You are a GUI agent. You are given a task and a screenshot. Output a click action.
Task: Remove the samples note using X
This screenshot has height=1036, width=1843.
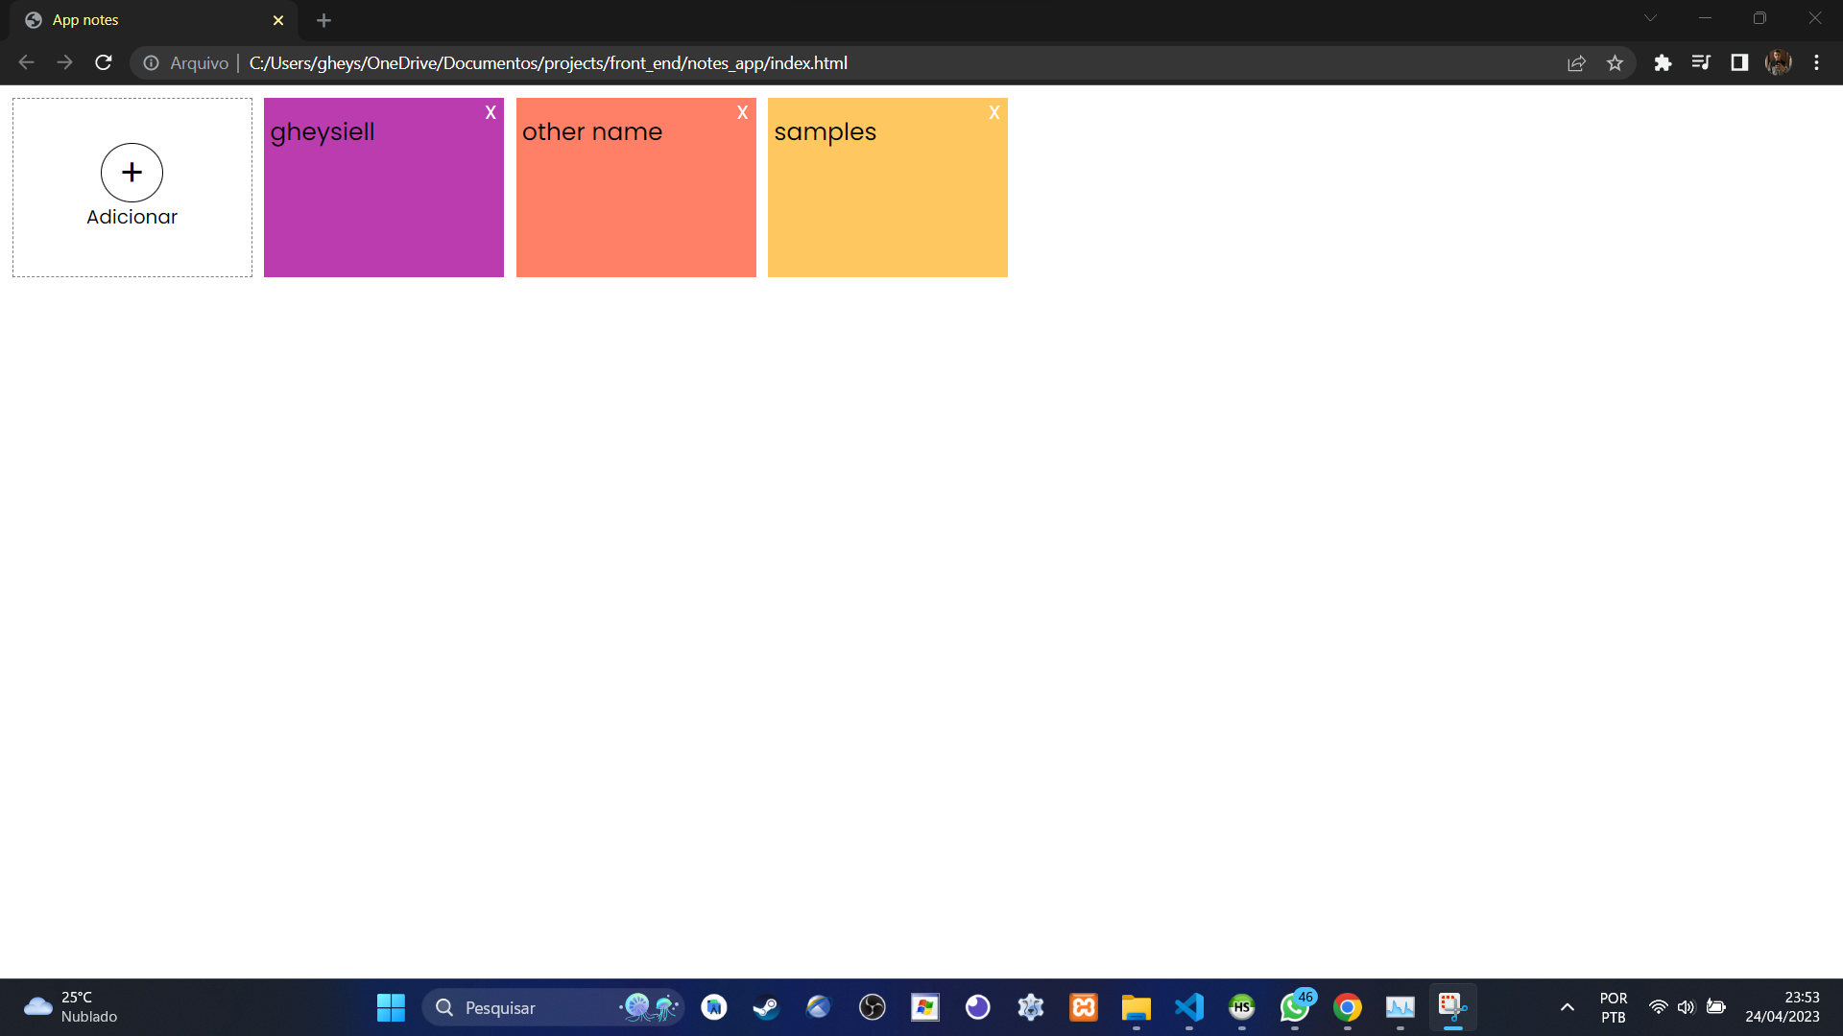point(994,112)
